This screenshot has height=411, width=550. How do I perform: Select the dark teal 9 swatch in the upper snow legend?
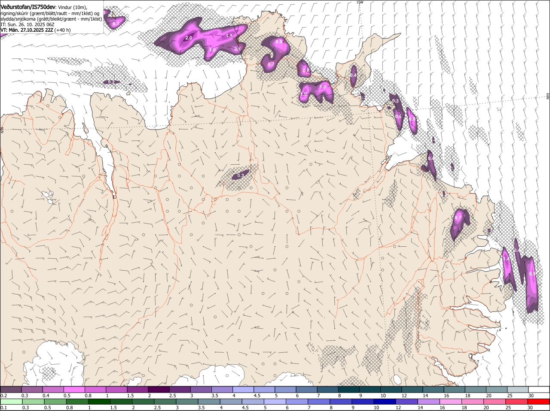(x=370, y=390)
